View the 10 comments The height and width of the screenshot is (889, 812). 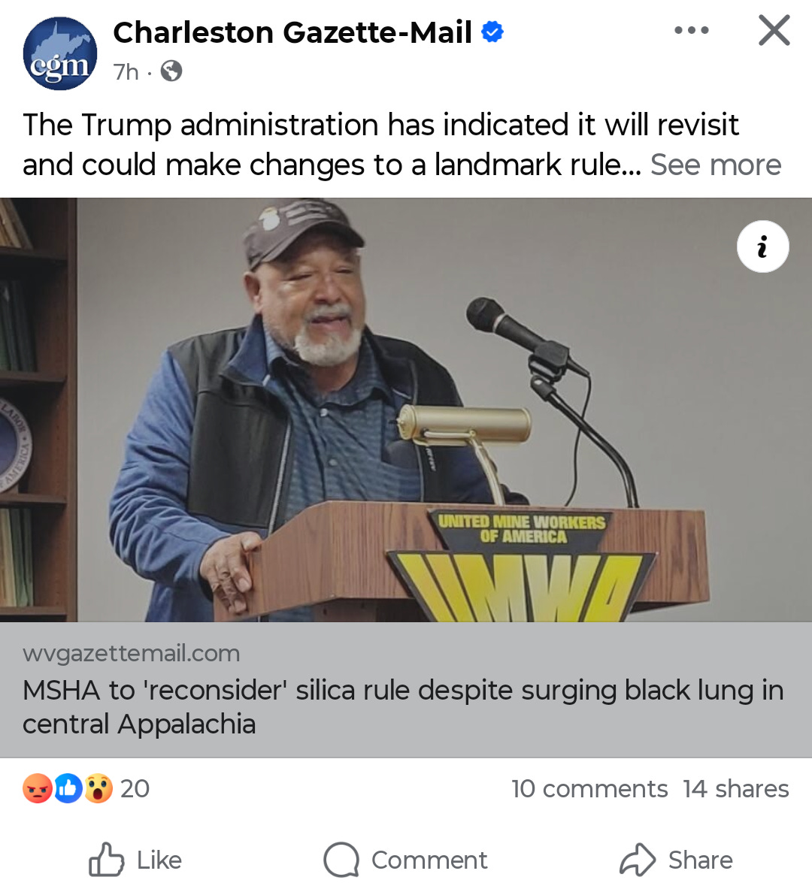pos(589,789)
